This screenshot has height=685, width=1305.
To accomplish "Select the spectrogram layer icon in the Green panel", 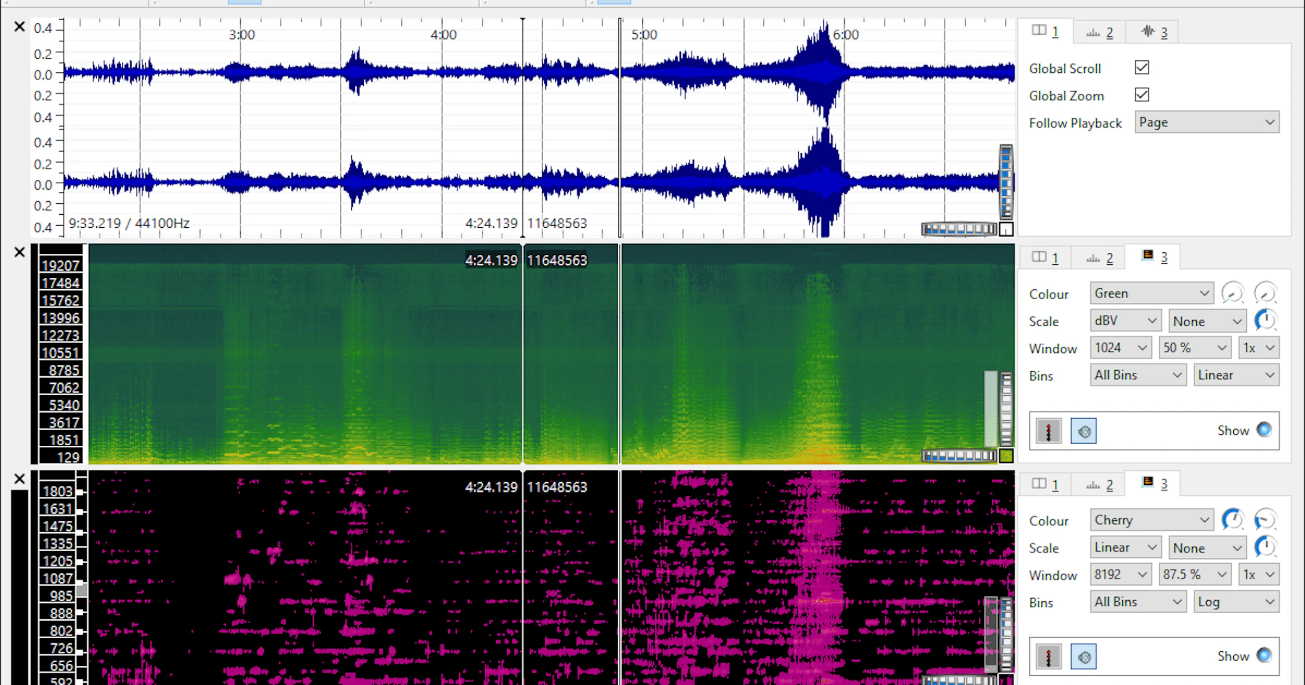I will tap(1084, 431).
